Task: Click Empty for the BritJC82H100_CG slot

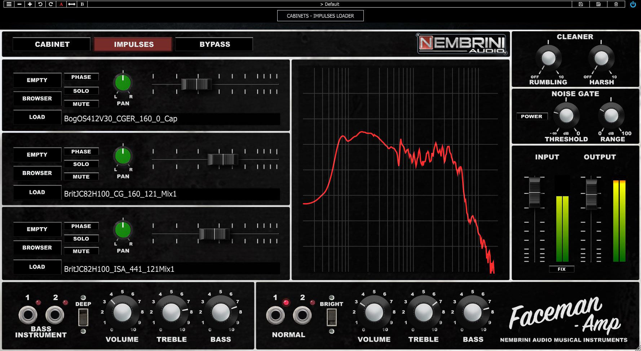Action: point(37,154)
